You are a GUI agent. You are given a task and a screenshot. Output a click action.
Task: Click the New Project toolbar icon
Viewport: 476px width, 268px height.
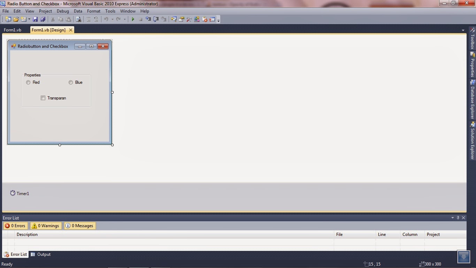pos(8,20)
